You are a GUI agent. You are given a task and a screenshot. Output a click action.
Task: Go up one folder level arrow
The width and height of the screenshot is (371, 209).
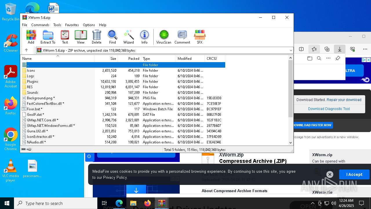(x=26, y=50)
